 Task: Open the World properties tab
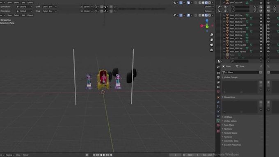(x=218, y=91)
